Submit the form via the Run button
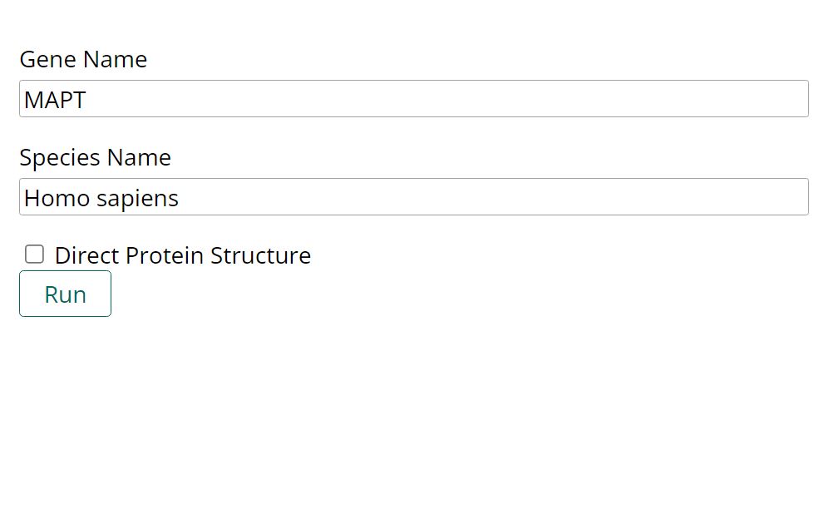Viewport: 829px width, 509px height. (65, 294)
